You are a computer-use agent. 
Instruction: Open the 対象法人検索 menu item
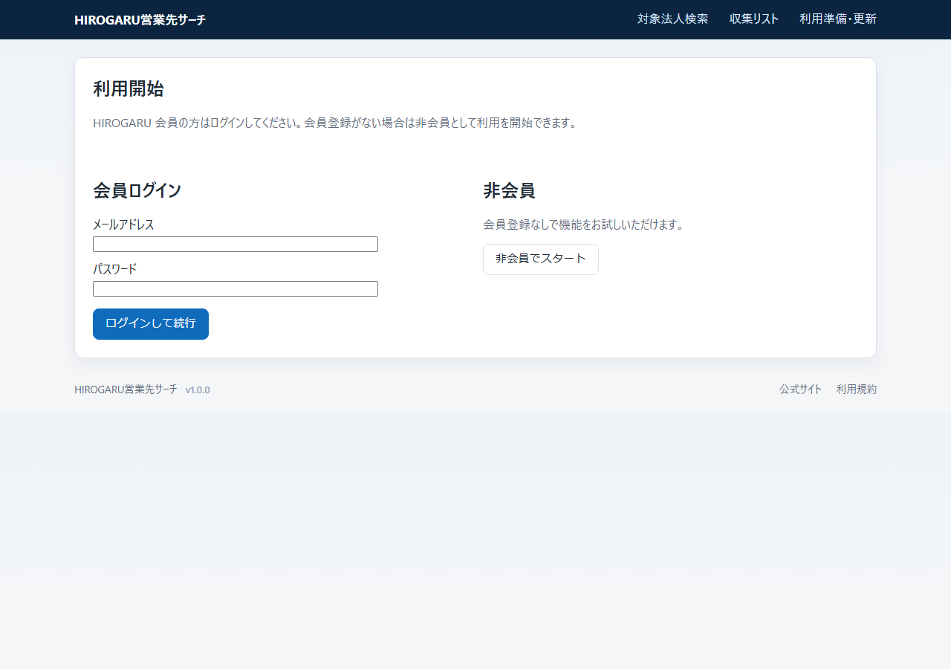672,19
